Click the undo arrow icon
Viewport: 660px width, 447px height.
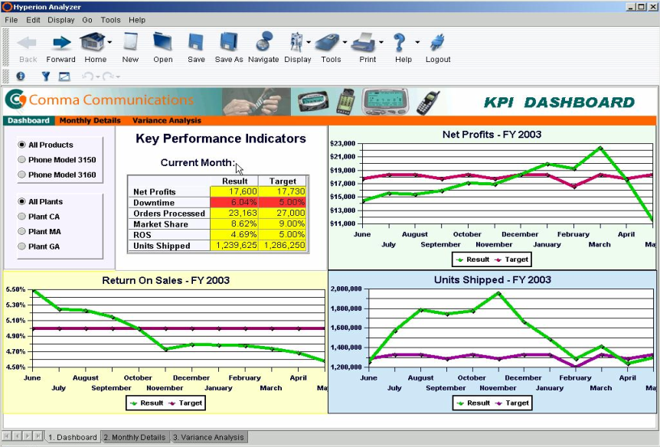coord(87,77)
